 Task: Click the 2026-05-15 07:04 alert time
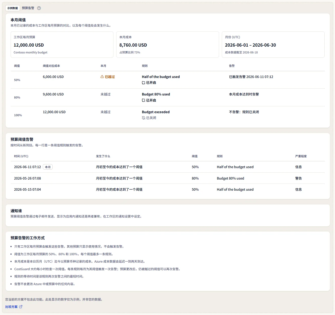click(x=27, y=189)
